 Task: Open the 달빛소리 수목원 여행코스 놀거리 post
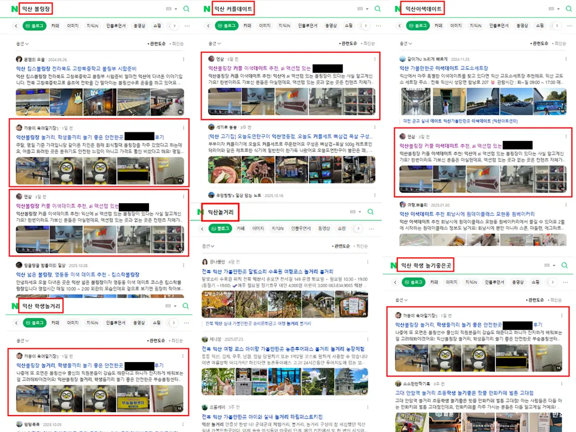tap(267, 272)
